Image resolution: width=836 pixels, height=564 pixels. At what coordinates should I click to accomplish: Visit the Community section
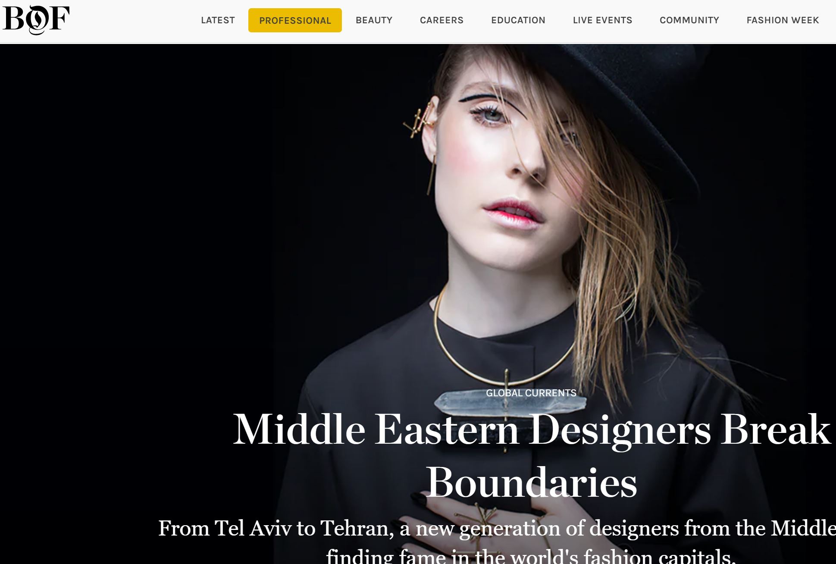coord(689,20)
